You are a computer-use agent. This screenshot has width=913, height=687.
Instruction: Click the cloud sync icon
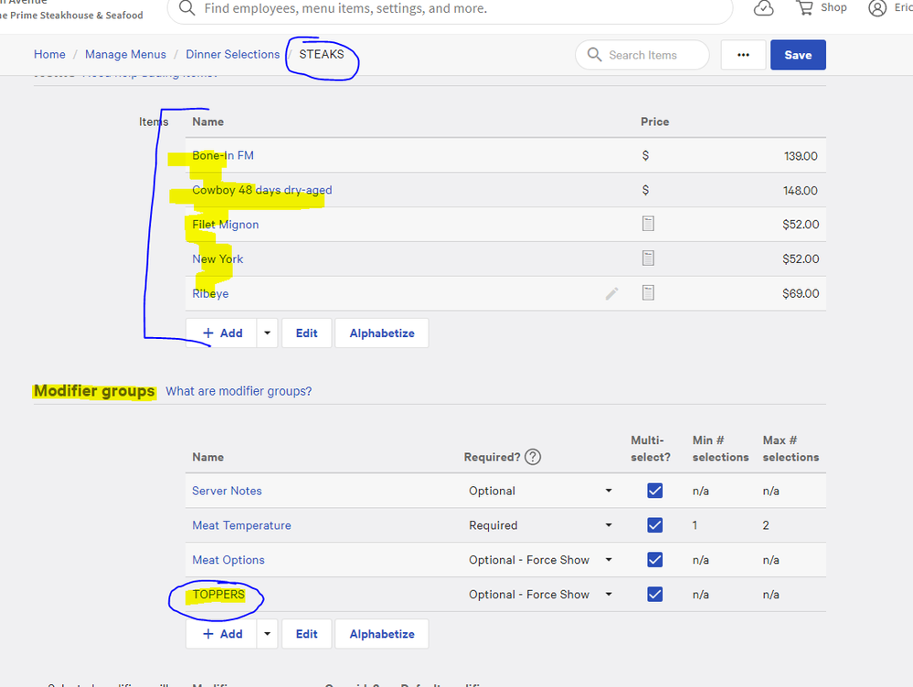point(763,8)
